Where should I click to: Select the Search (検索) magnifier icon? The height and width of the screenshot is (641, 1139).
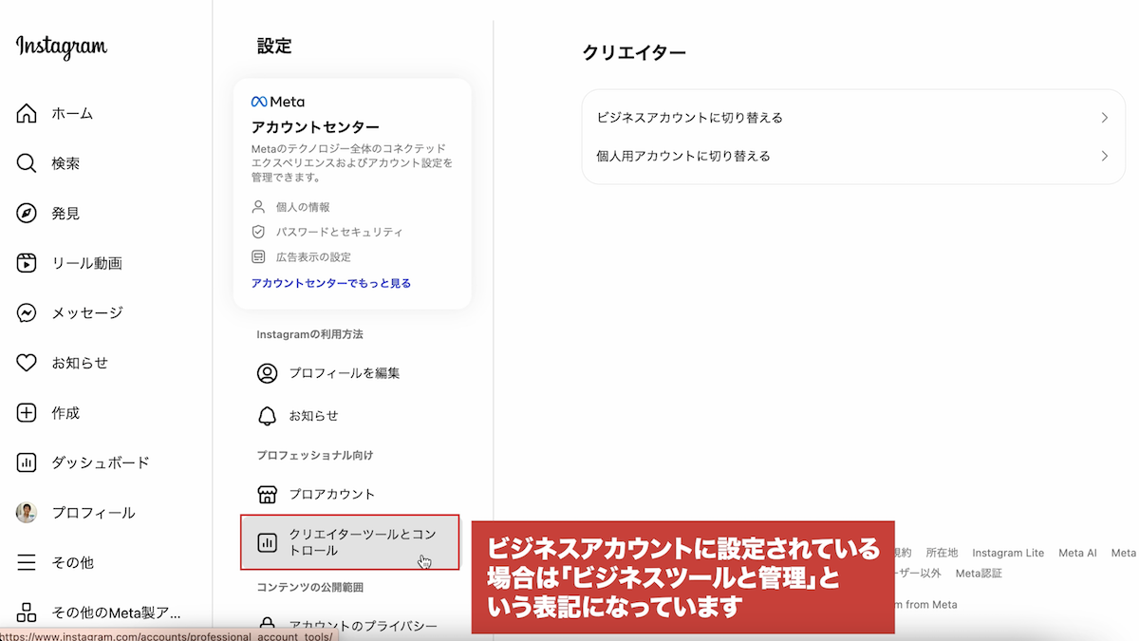(x=27, y=163)
